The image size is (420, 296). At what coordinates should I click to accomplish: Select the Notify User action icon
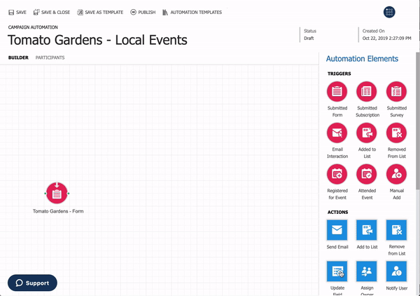[396, 271]
